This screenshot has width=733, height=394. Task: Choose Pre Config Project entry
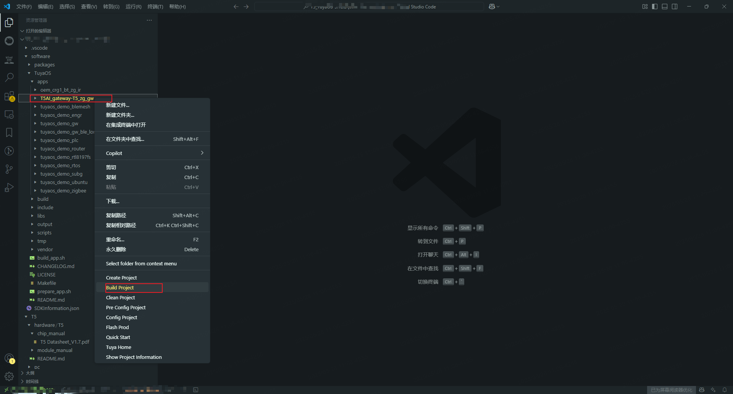pos(152,307)
